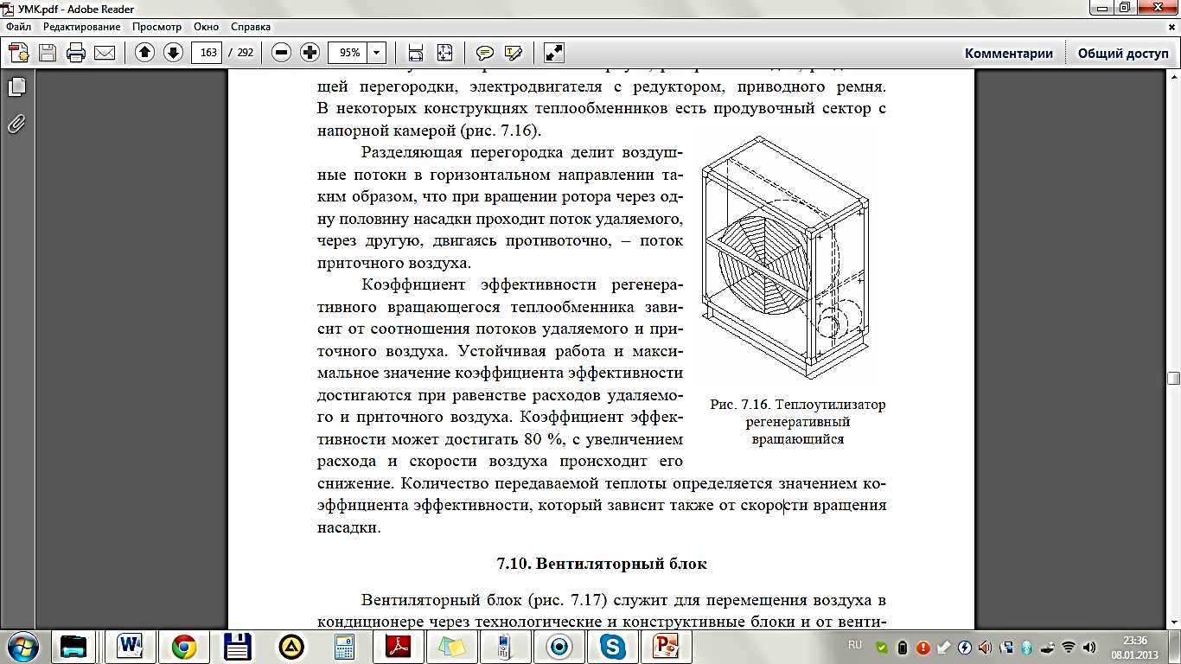Image resolution: width=1181 pixels, height=664 pixels.
Task: Zoom out with the minus button
Action: click(281, 53)
